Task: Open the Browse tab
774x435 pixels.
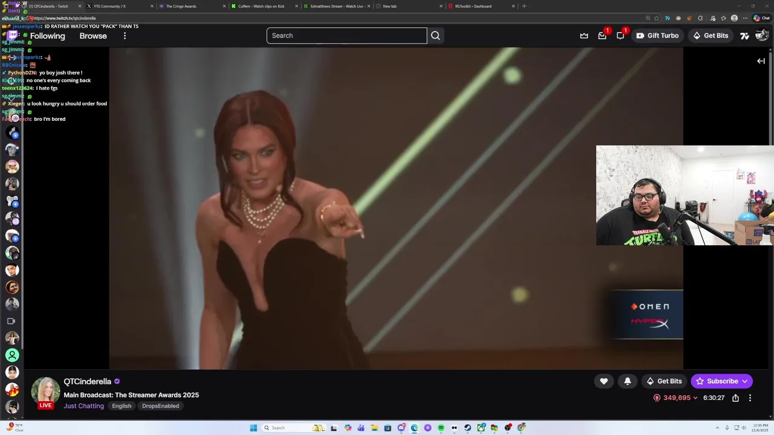Action: point(93,36)
